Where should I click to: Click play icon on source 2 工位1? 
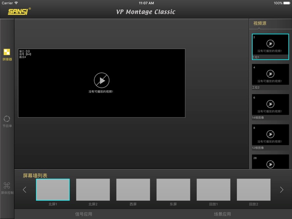click(x=270, y=44)
